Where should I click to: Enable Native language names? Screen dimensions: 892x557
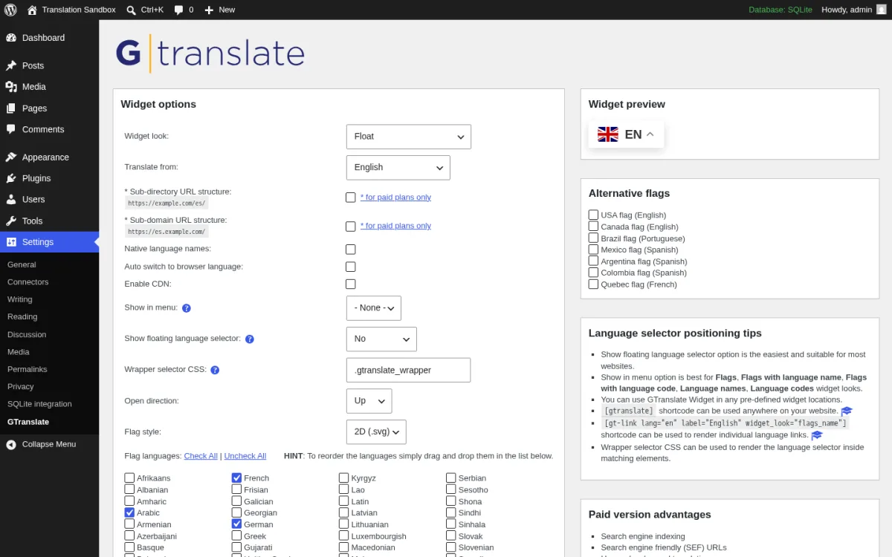[351, 250]
